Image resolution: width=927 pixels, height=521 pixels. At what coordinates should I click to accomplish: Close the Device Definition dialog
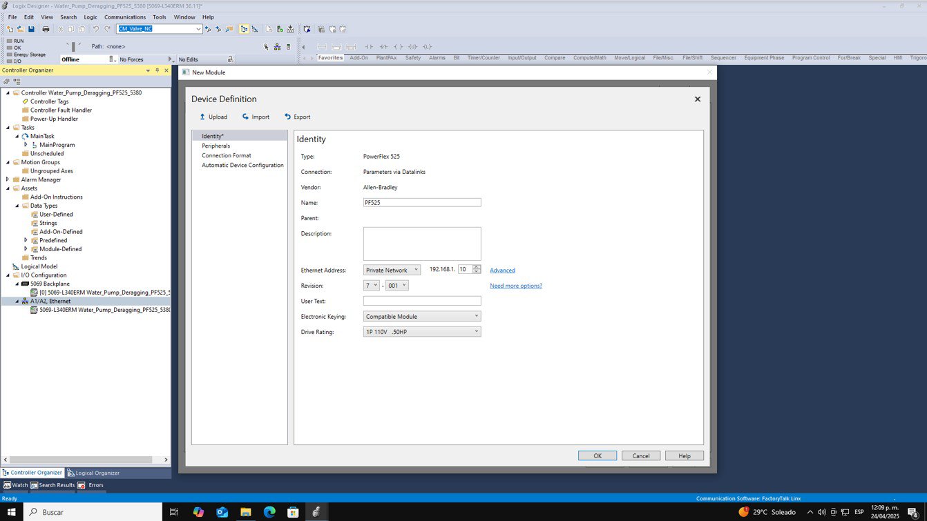[697, 99]
